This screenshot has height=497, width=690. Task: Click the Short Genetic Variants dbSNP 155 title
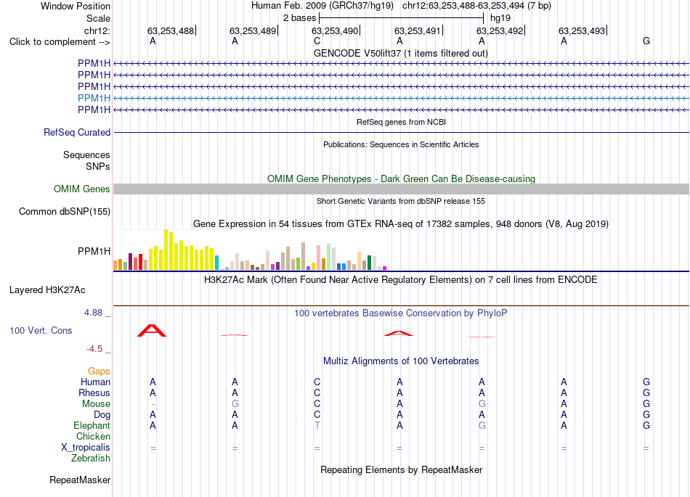401,201
